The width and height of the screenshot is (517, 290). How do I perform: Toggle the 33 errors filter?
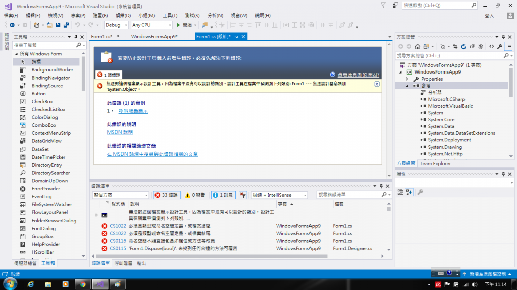pyautogui.click(x=167, y=195)
